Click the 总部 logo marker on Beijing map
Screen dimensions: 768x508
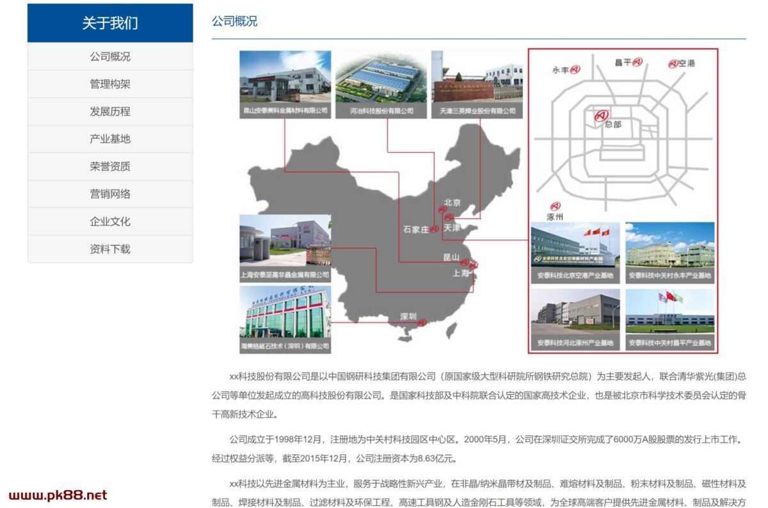pos(601,116)
